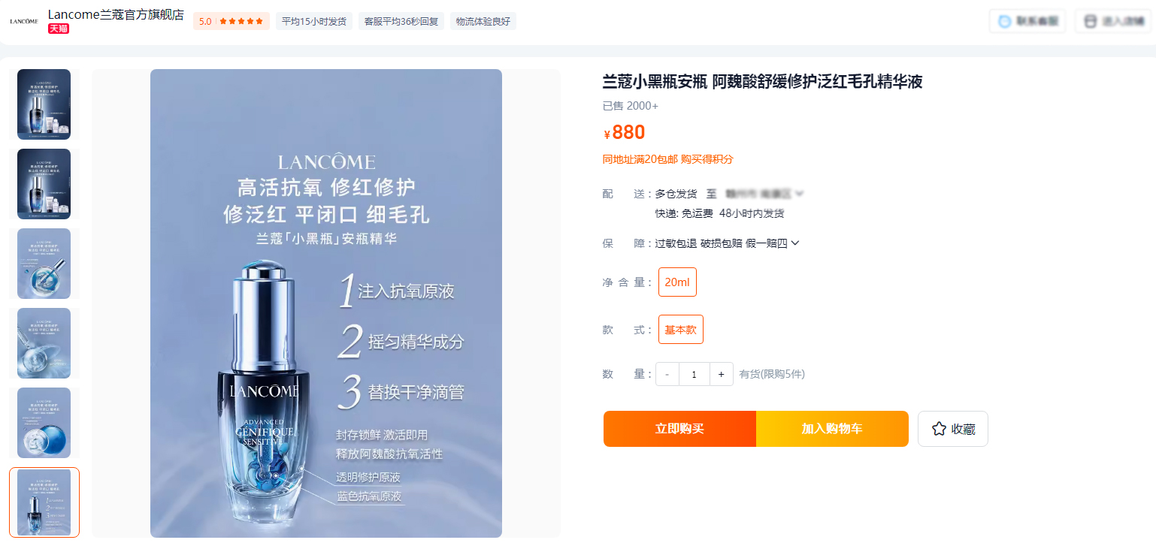Select the fifth thumbnail with blue capsule

[44, 423]
